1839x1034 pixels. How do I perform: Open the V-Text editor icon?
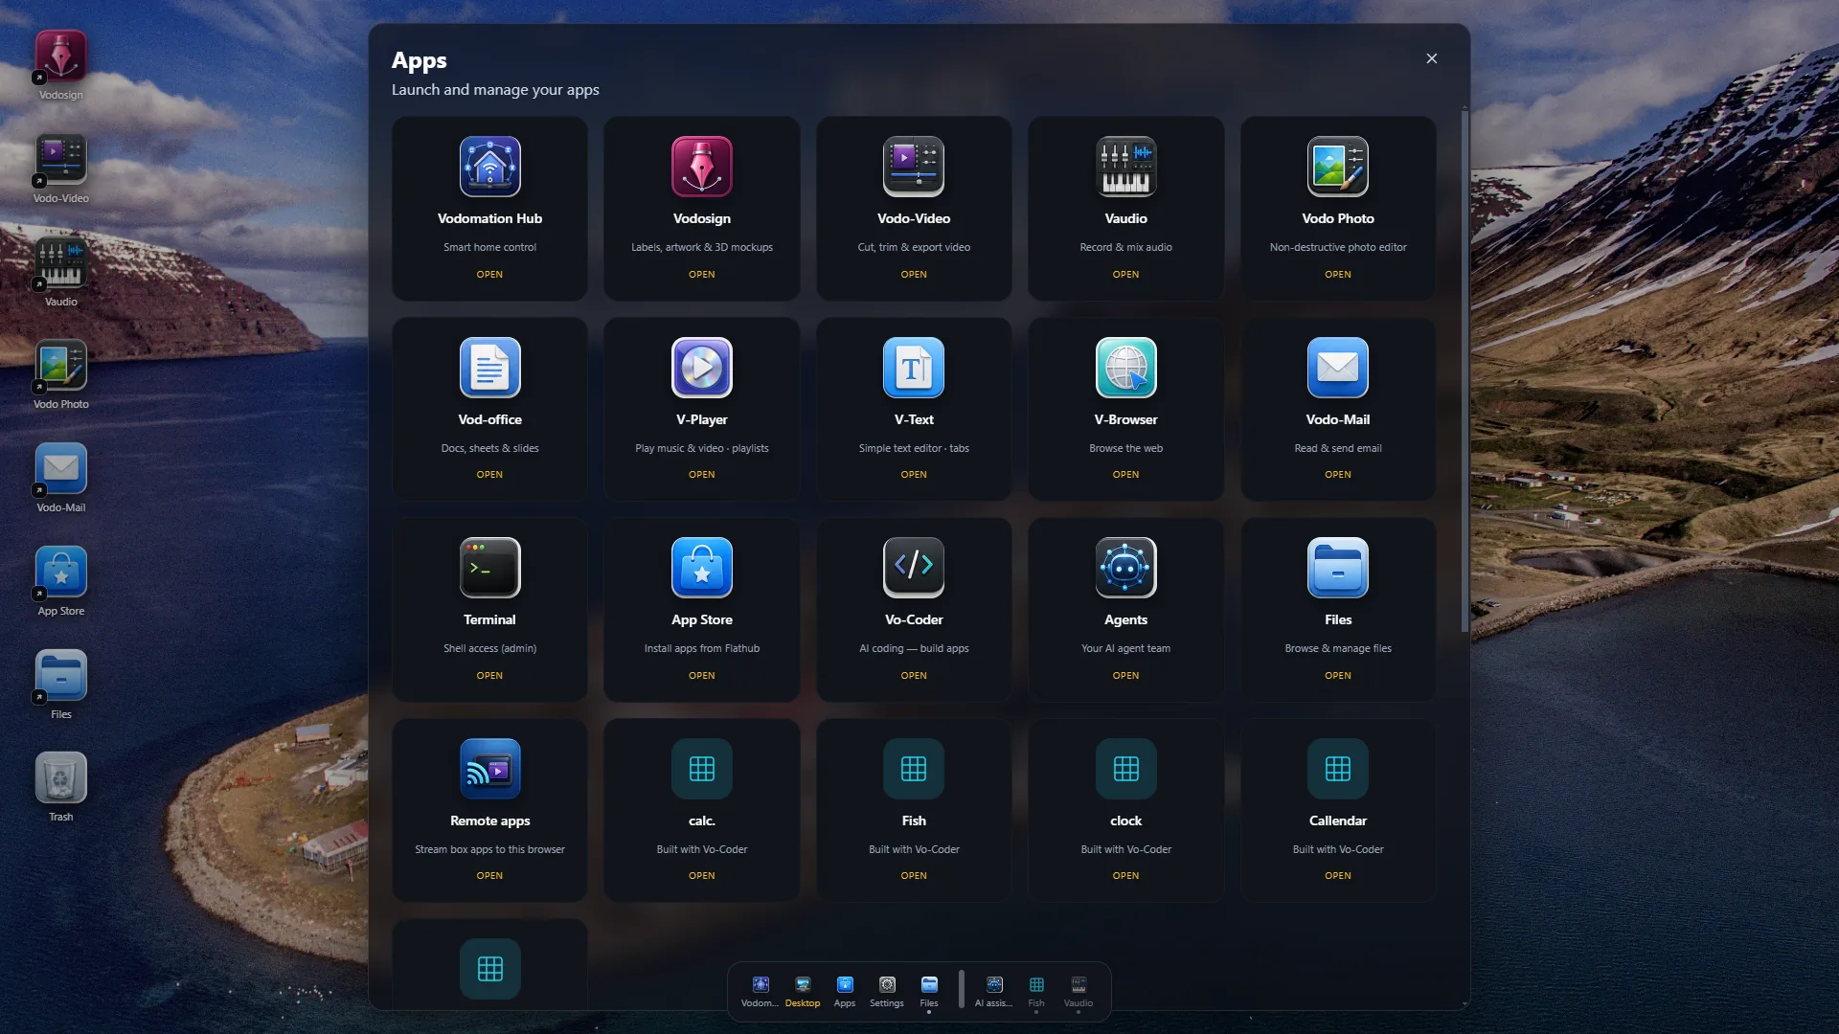point(914,368)
